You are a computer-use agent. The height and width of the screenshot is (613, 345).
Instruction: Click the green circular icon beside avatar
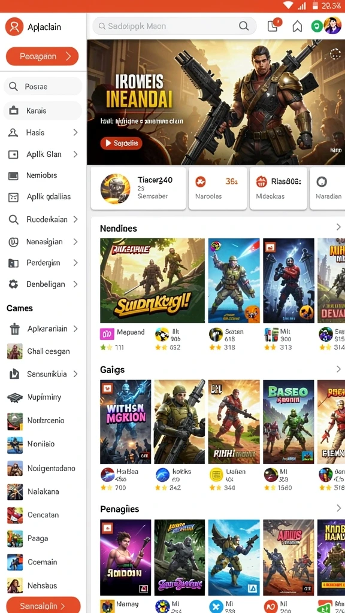click(316, 26)
